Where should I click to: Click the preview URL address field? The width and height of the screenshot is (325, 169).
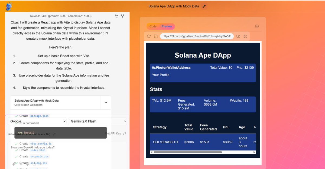point(196,36)
